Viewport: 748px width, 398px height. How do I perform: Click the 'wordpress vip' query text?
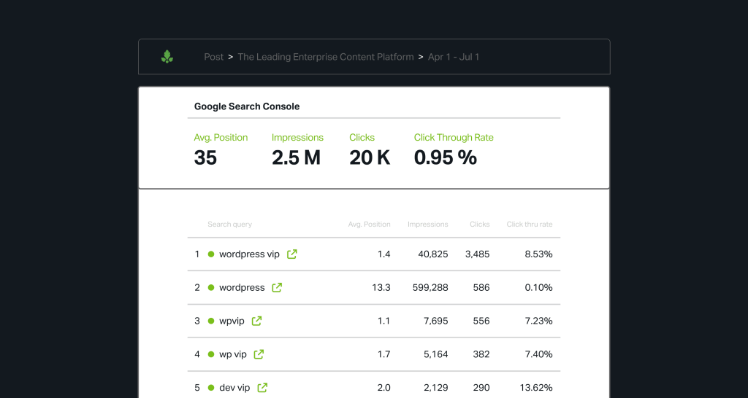[x=250, y=254]
